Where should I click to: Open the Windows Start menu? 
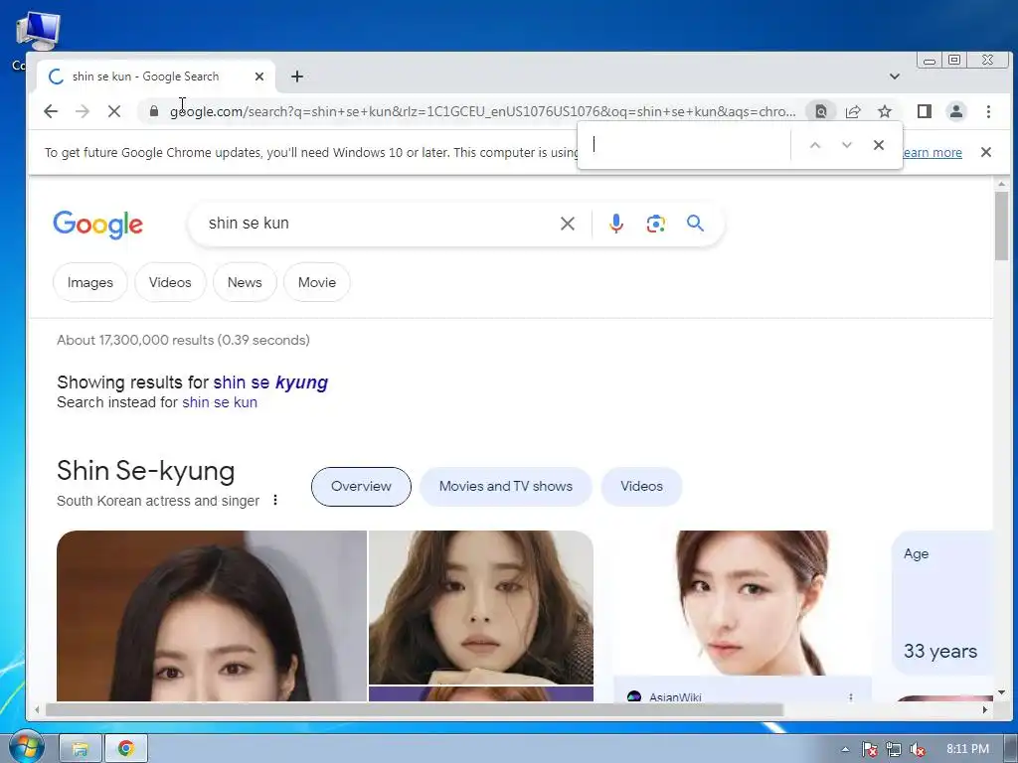coord(26,747)
